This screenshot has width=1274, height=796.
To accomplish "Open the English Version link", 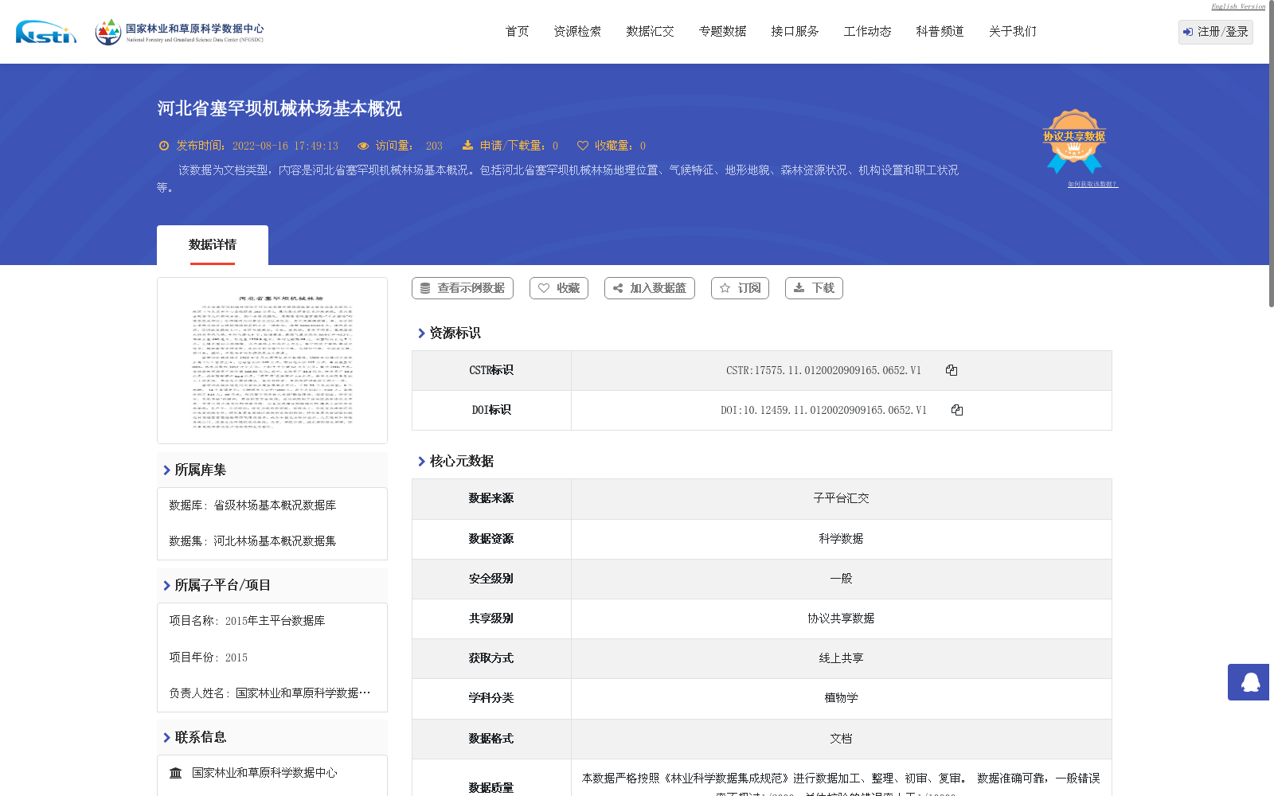I will pyautogui.click(x=1237, y=6).
